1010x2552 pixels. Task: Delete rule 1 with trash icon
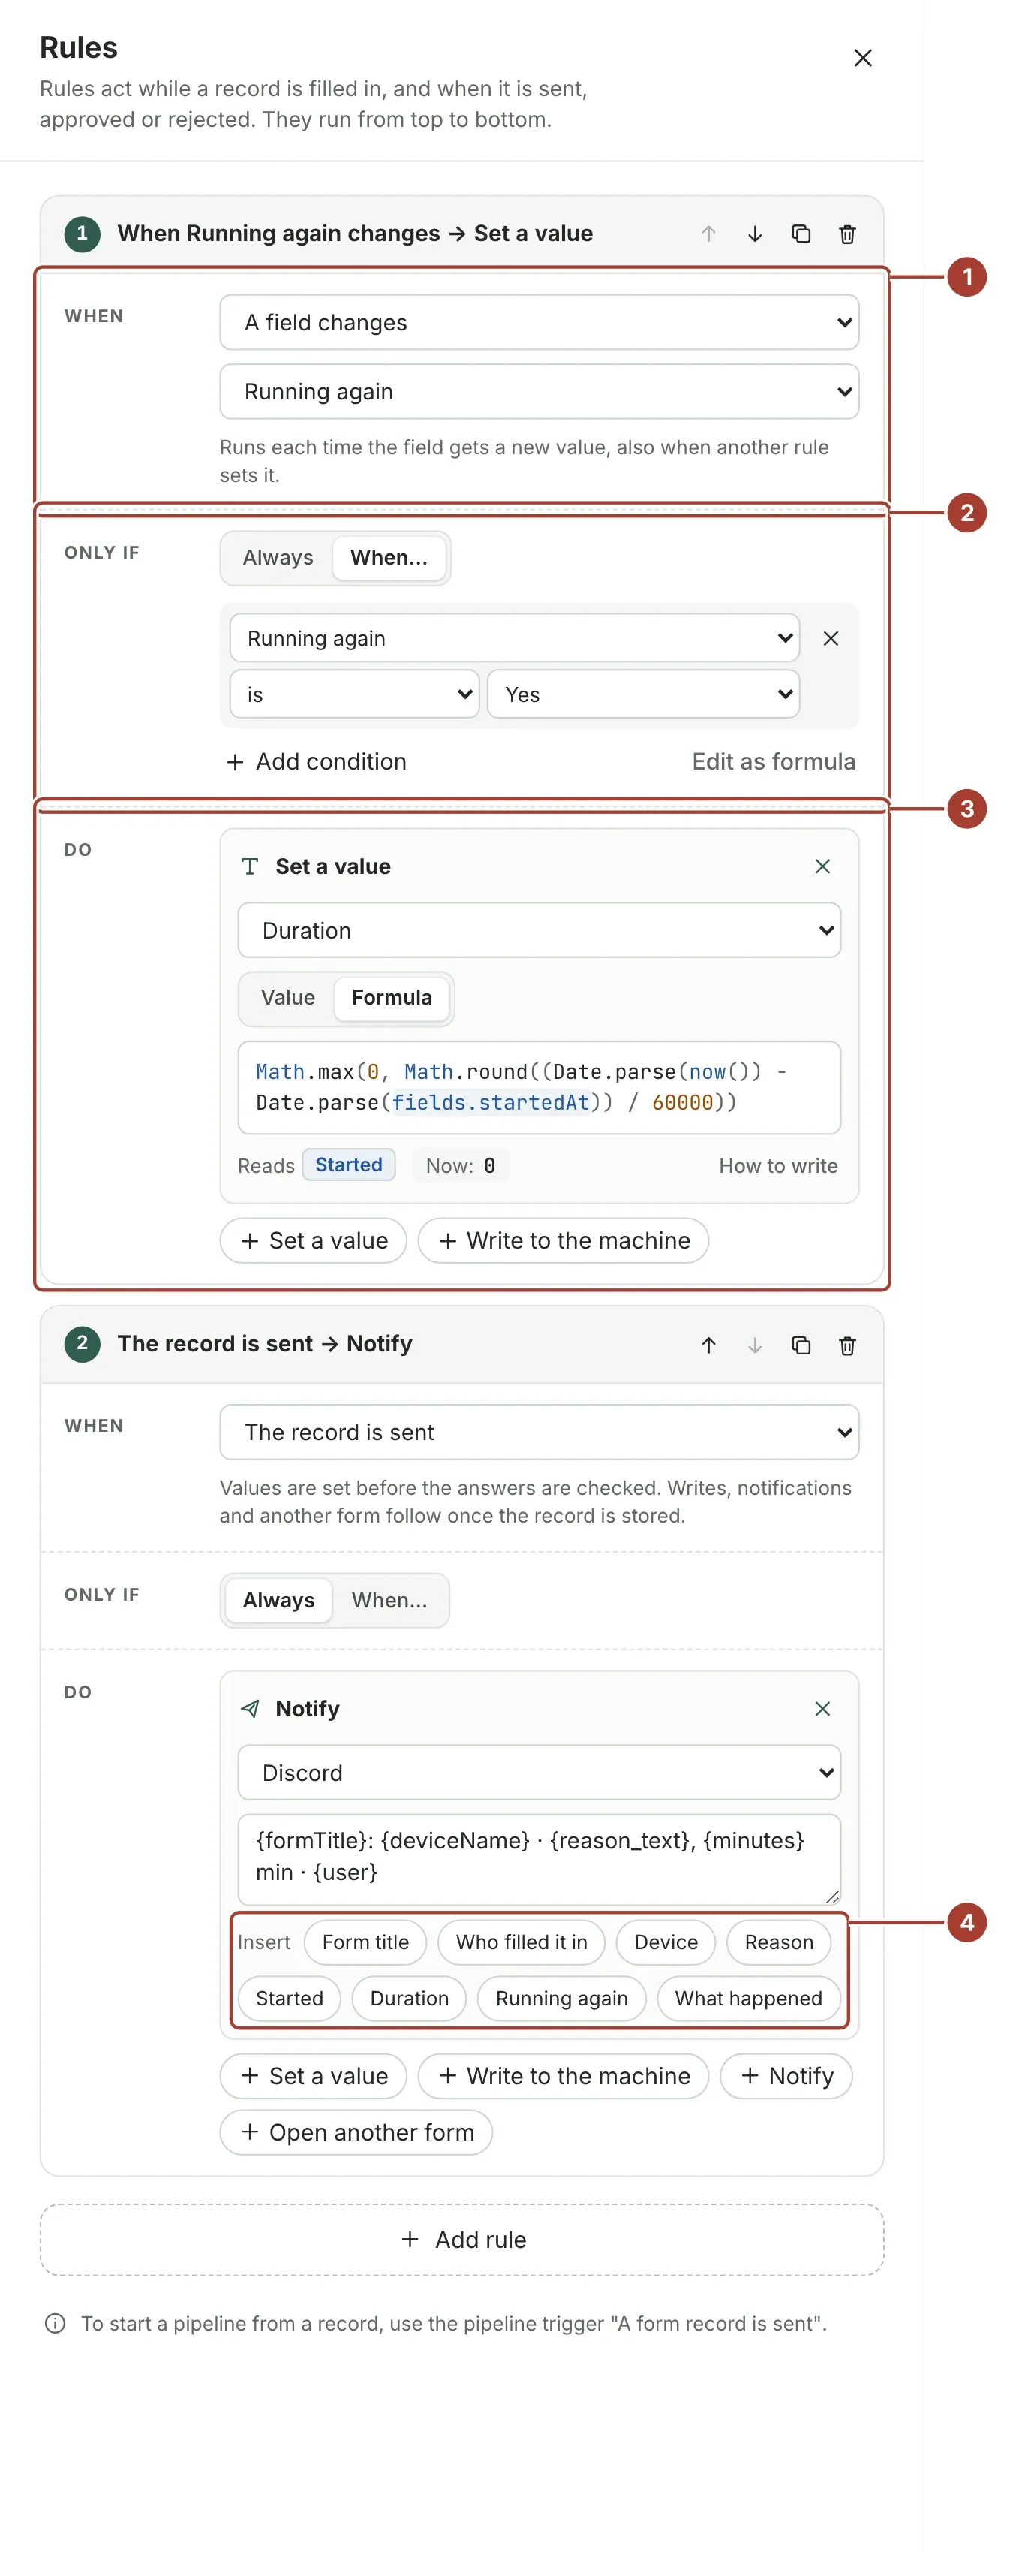tap(848, 234)
